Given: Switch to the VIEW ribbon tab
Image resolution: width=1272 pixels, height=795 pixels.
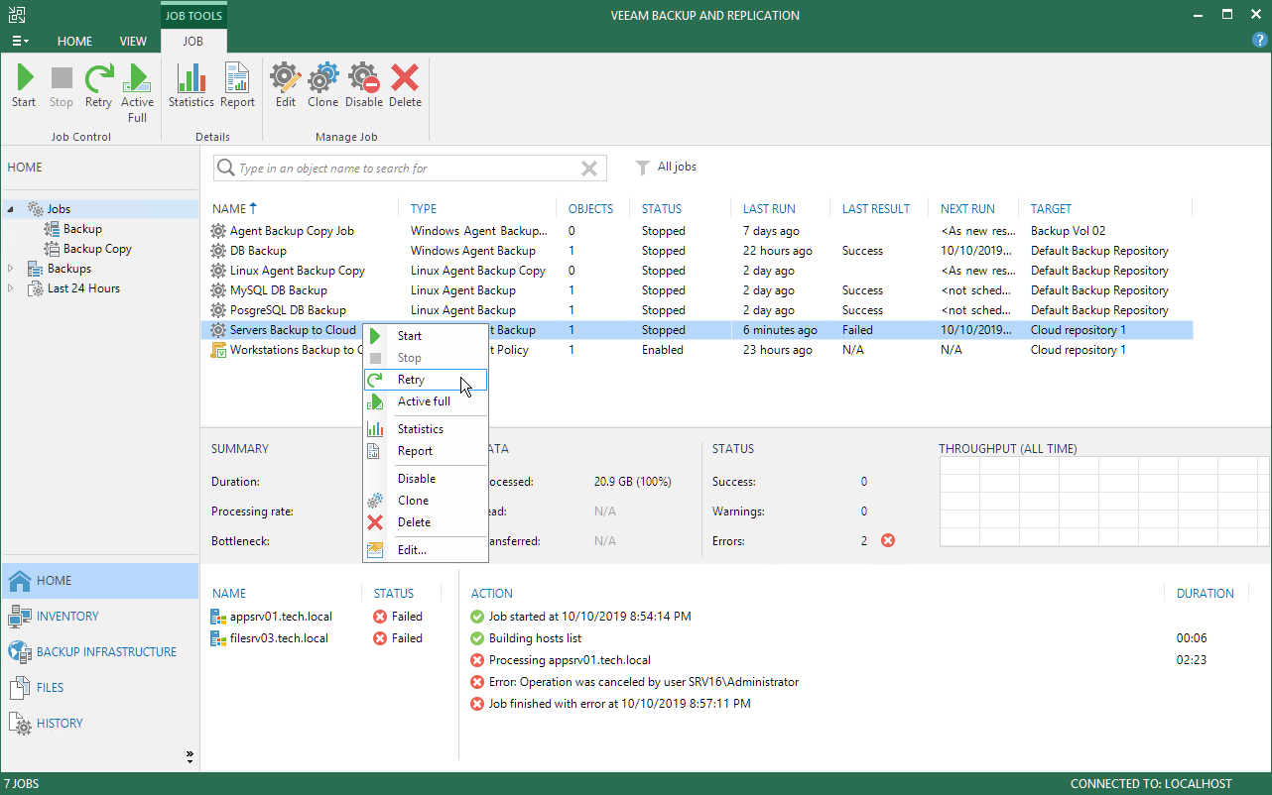Looking at the screenshot, I should pos(133,42).
